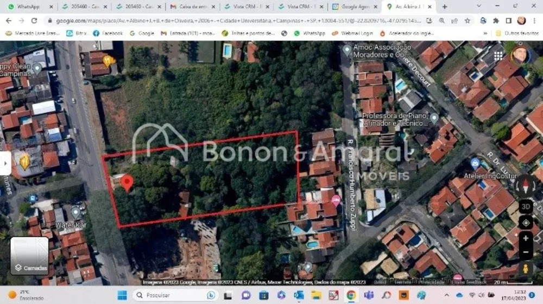Screen dimensions: 543x304
Task: Open the Amoc Associação Moradores place marker
Action: point(346,51)
